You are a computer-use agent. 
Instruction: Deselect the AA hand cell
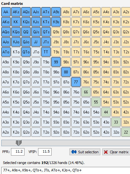click(6, 12)
